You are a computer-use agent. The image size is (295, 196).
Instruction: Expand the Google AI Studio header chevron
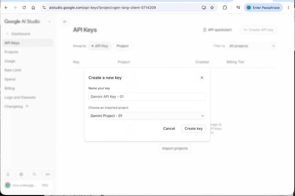pyautogui.click(x=49, y=22)
